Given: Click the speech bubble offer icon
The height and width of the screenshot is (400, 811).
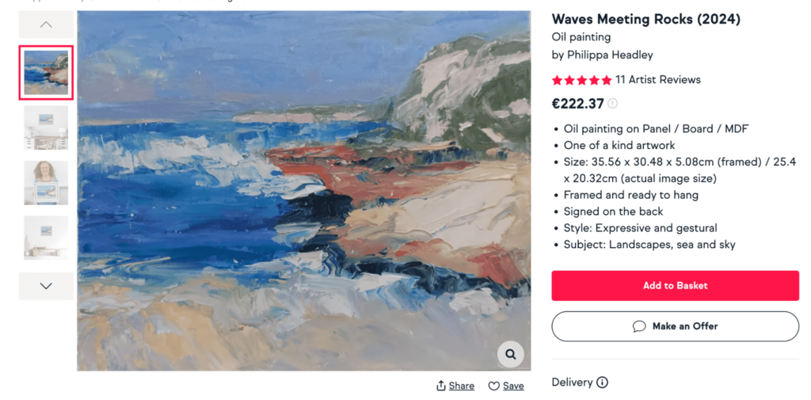Looking at the screenshot, I should point(639,326).
